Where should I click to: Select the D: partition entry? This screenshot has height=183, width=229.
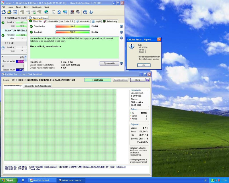pyautogui.click(x=13, y=67)
